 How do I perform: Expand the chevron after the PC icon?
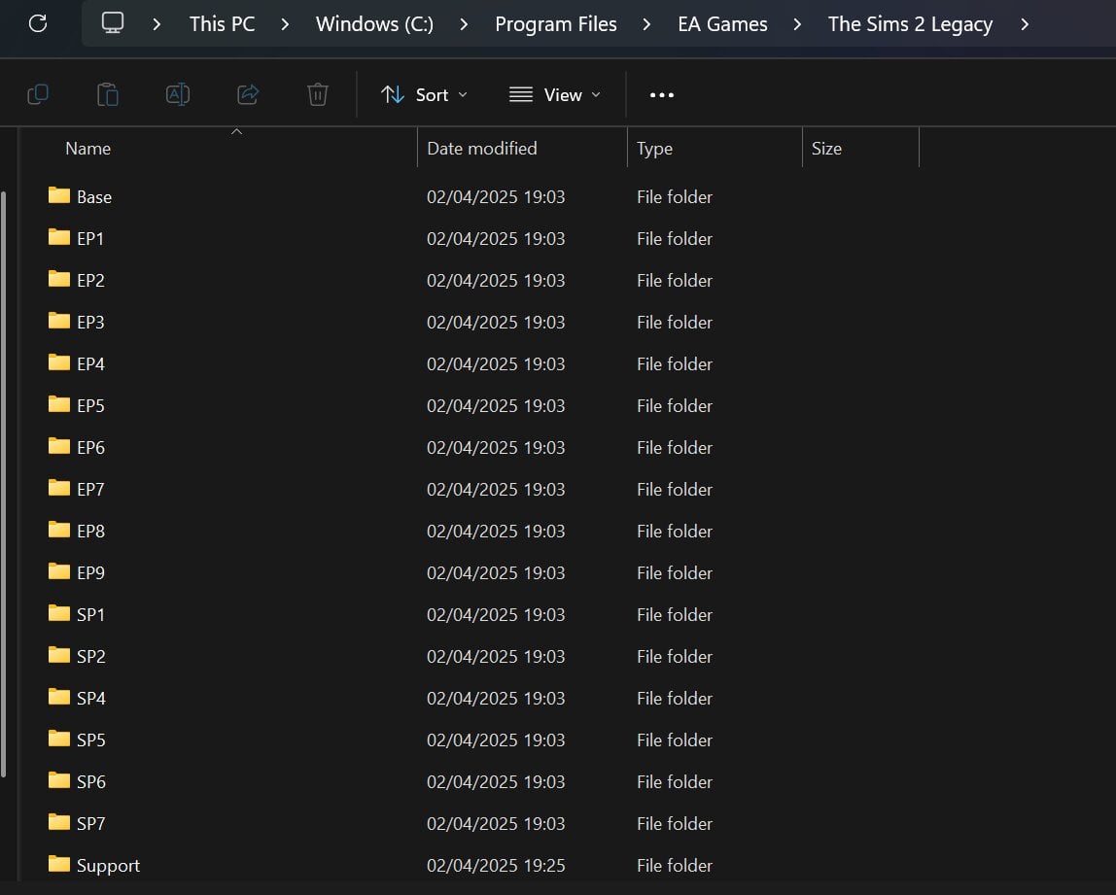coord(157,24)
